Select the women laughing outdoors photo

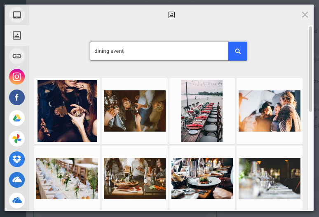(x=270, y=111)
